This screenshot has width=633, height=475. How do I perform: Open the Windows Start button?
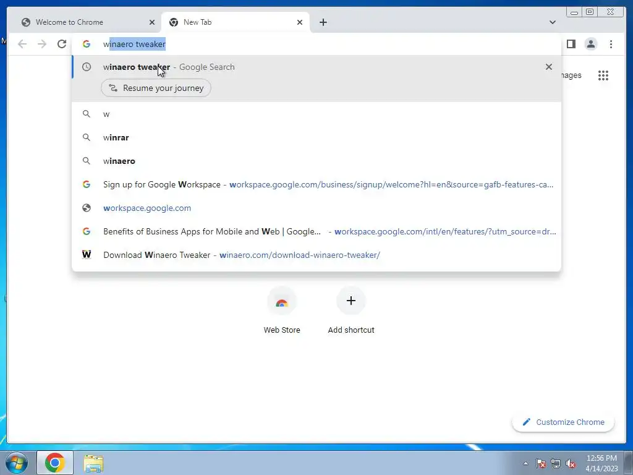click(17, 463)
